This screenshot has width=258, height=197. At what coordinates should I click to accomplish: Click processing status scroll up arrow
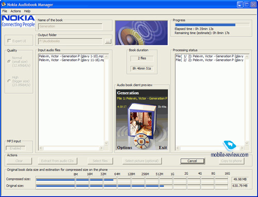(247, 56)
